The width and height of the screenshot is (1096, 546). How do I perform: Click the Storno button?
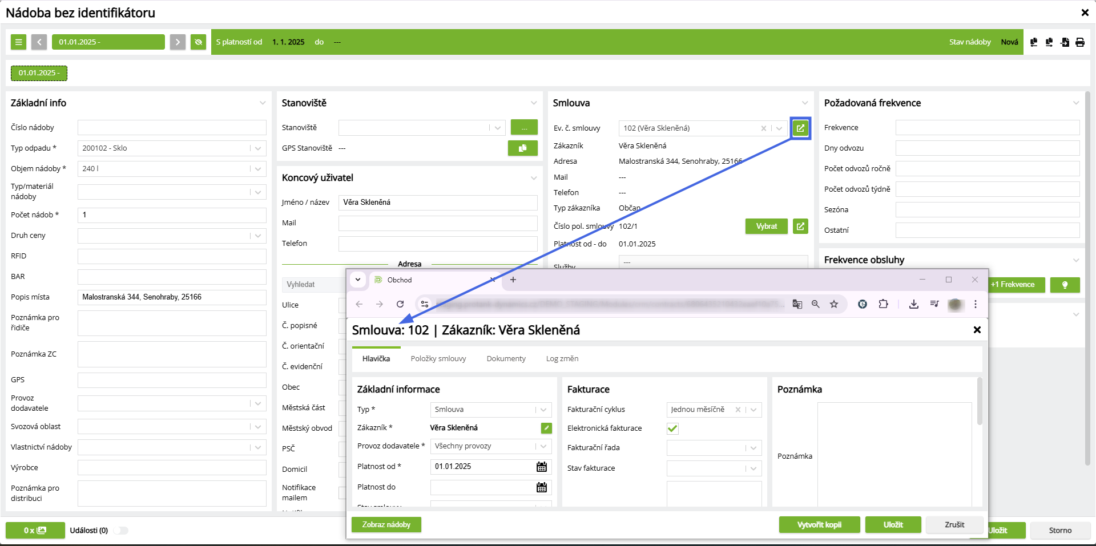coord(1060,531)
